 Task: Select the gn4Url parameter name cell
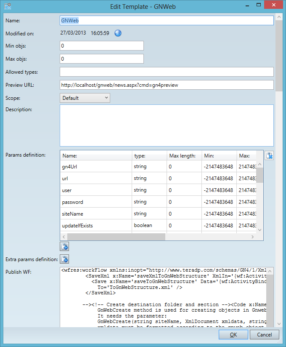coord(96,166)
